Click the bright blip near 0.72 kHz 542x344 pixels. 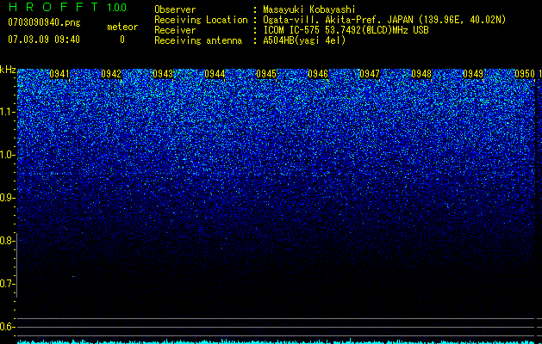73,276
